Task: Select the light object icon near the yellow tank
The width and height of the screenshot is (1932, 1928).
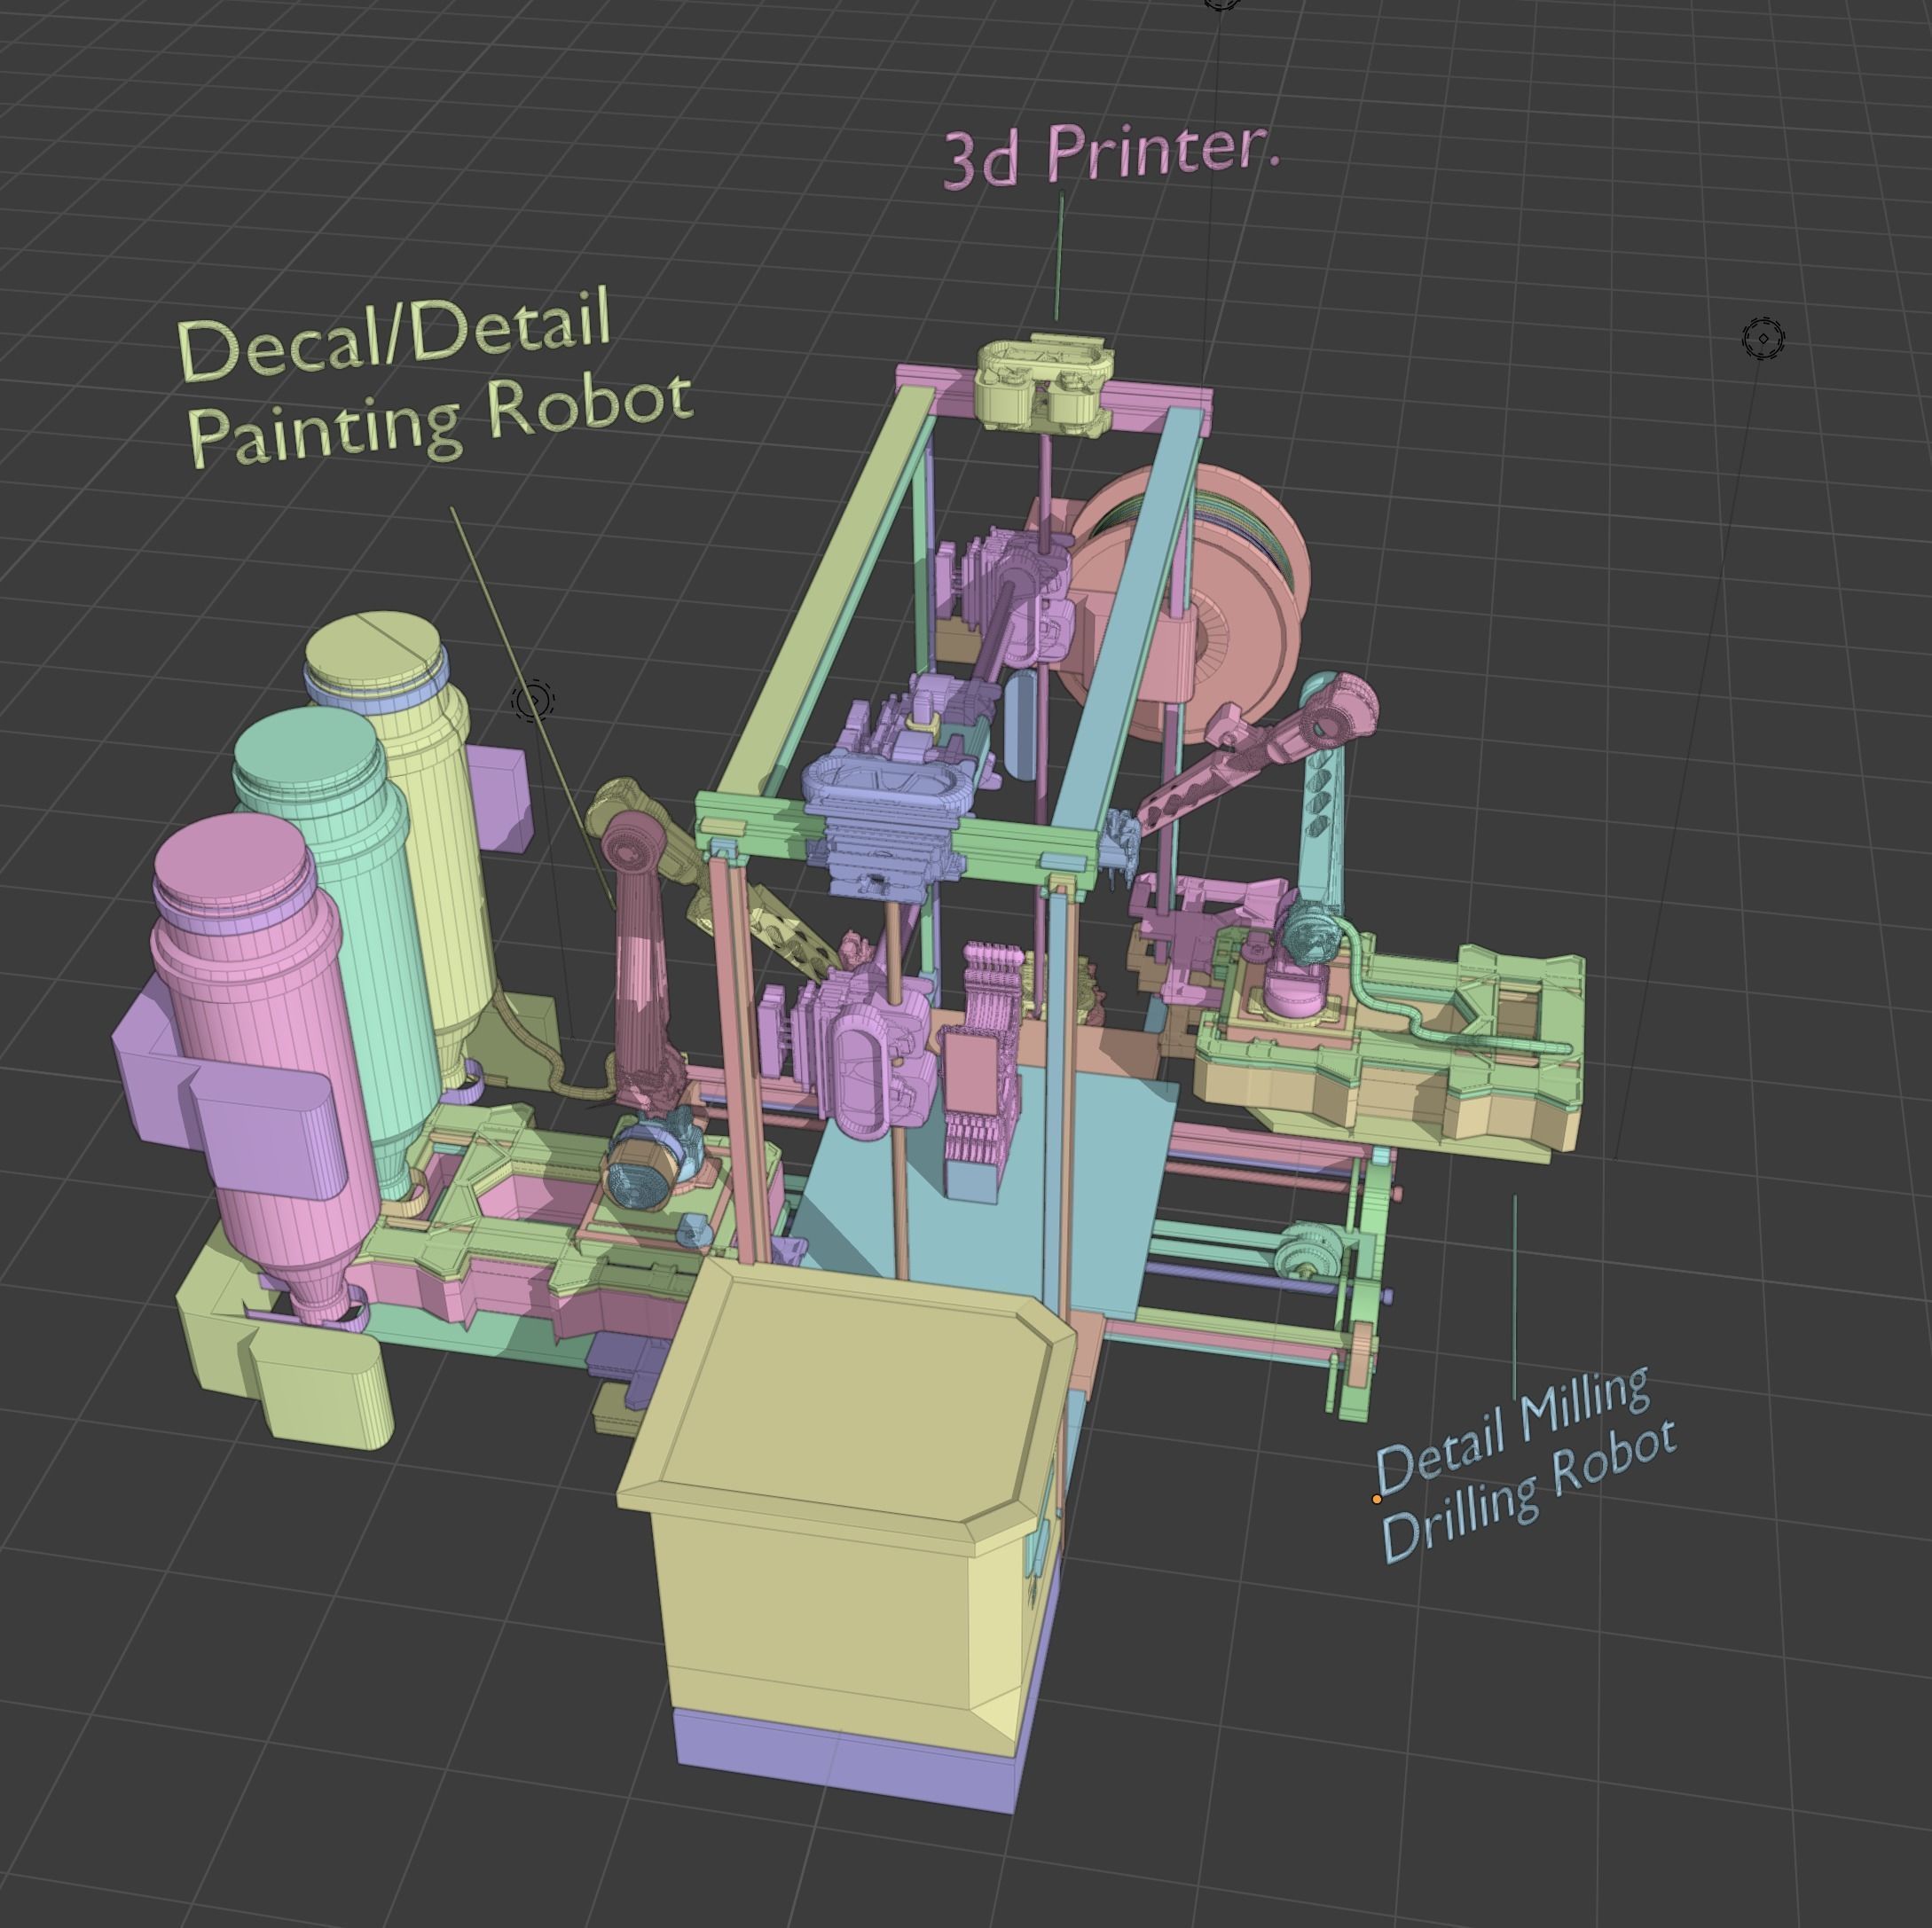Action: tap(533, 701)
